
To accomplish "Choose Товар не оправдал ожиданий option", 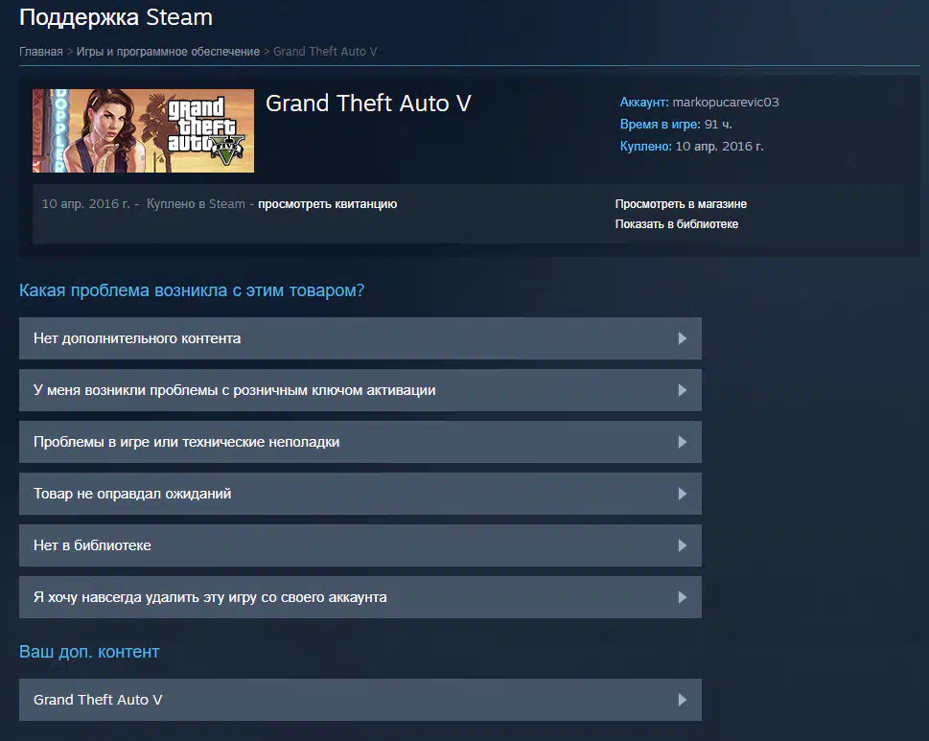I will point(360,494).
